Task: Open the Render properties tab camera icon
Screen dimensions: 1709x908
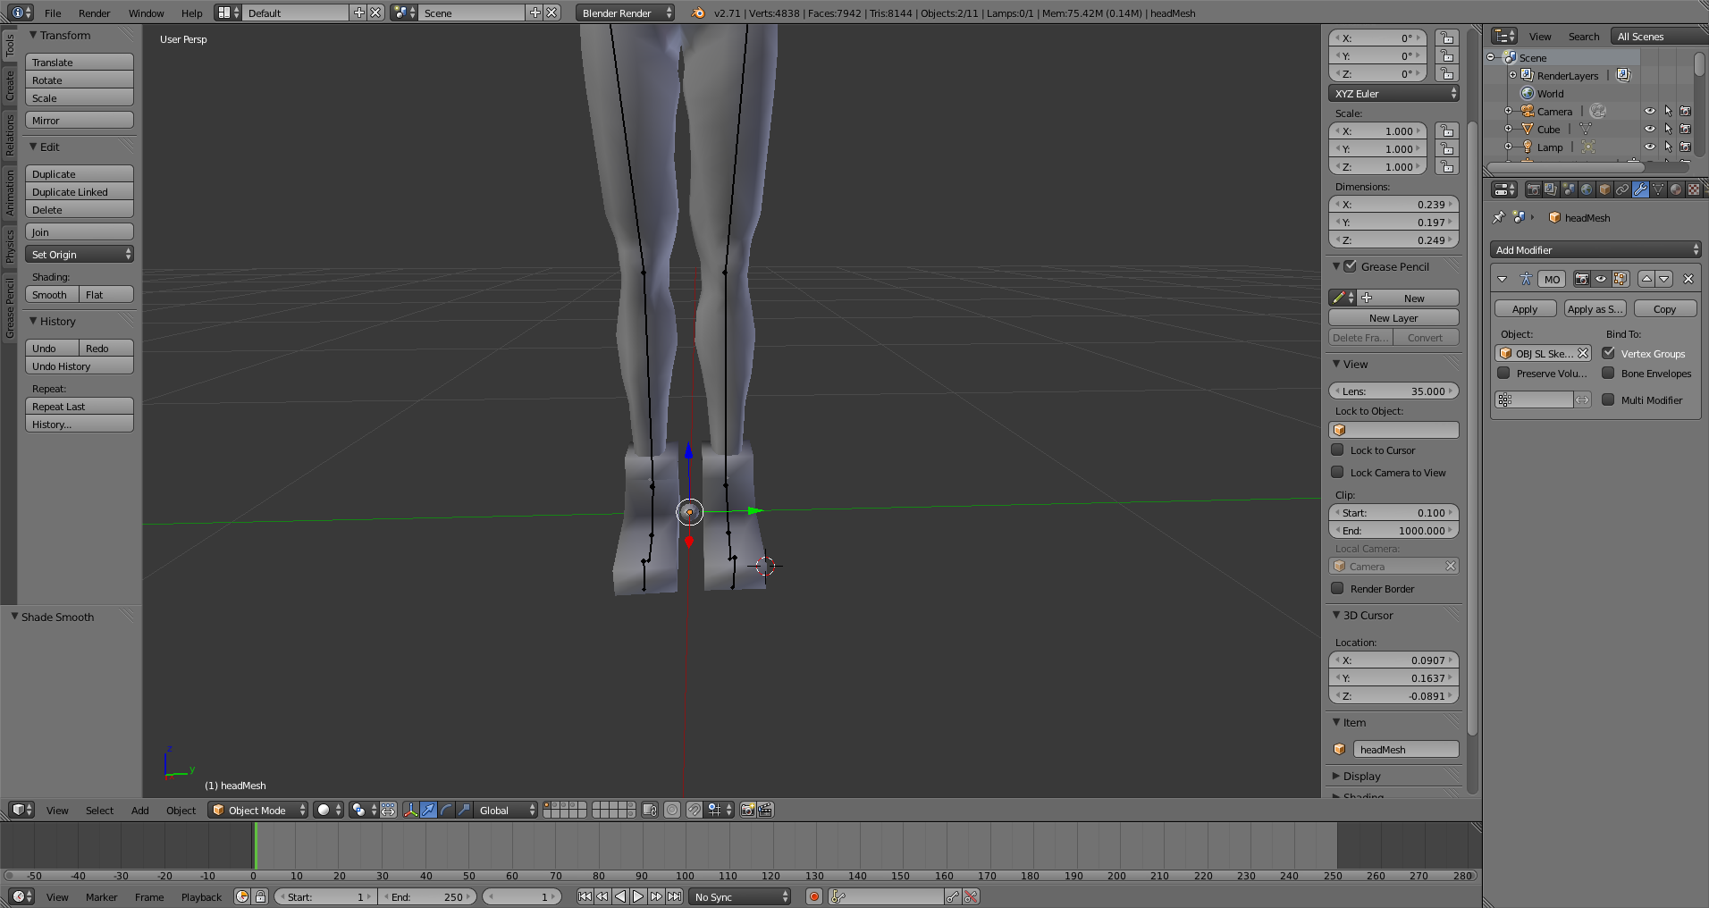Action: tap(1533, 189)
